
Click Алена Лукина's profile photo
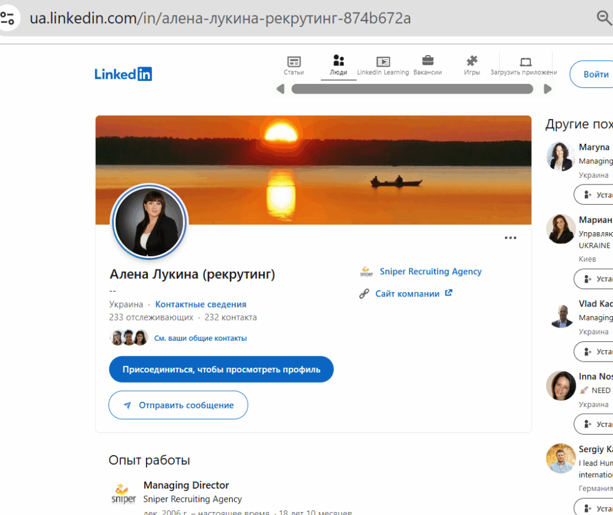click(149, 222)
